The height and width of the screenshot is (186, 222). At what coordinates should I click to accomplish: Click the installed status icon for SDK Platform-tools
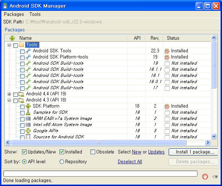click(167, 57)
